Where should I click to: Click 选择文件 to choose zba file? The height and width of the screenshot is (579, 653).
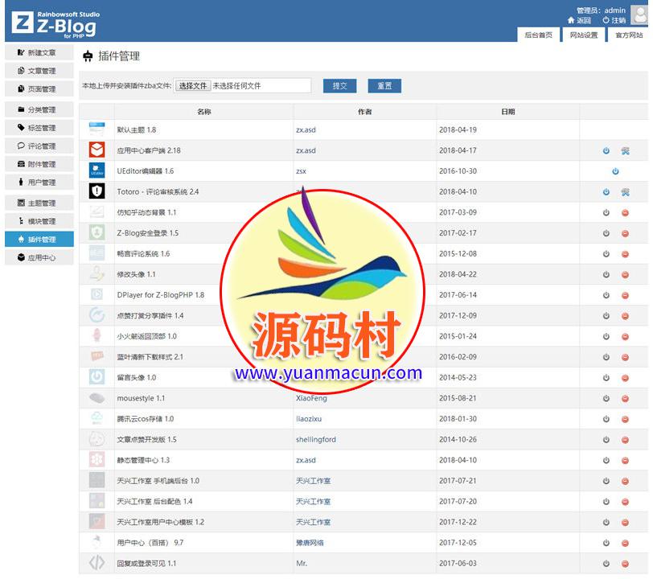coord(192,86)
